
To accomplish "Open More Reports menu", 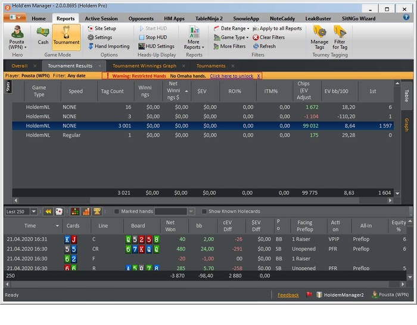I will tap(194, 37).
